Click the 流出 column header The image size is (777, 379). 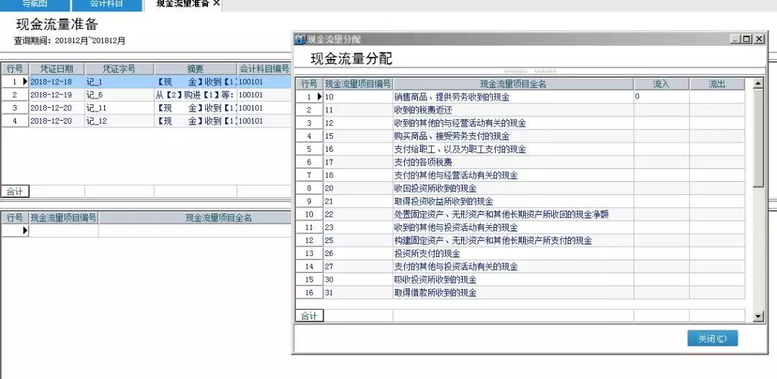(717, 84)
